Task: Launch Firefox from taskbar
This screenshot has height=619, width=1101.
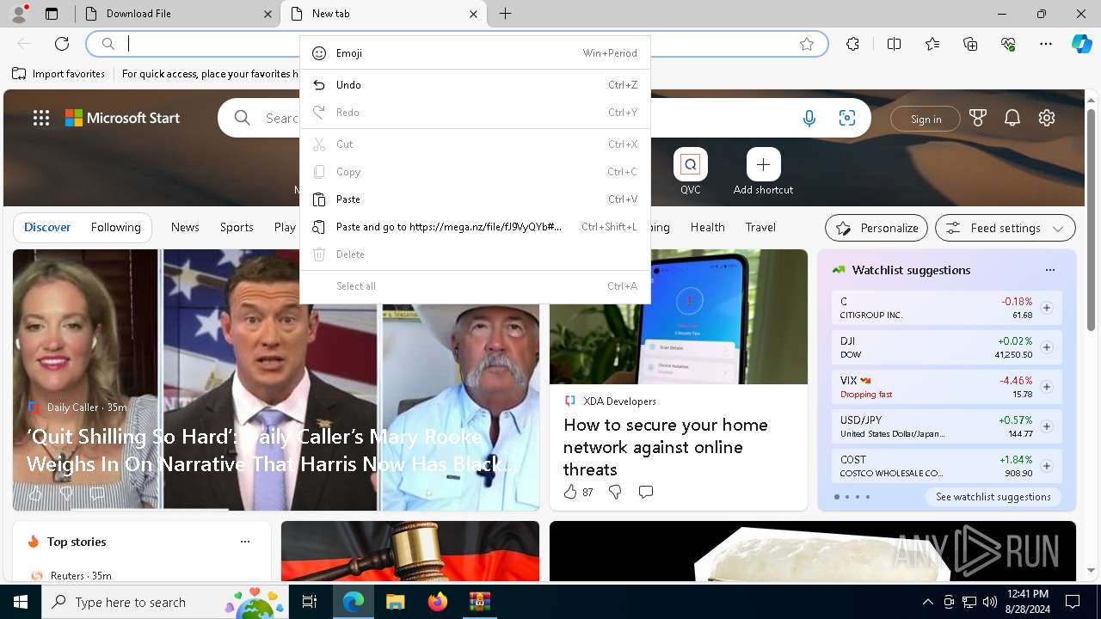Action: 437,602
